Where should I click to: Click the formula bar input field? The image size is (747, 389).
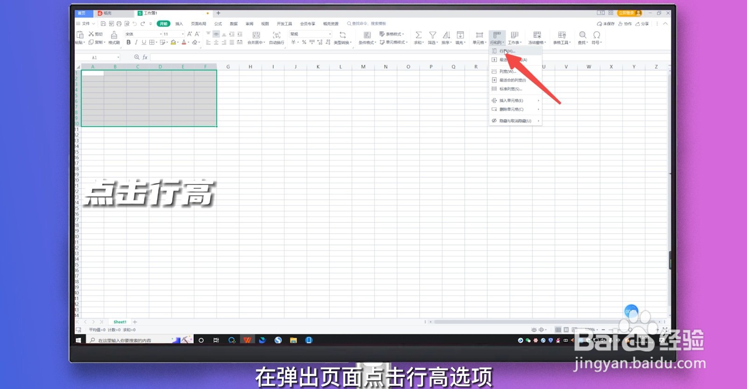coord(410,57)
